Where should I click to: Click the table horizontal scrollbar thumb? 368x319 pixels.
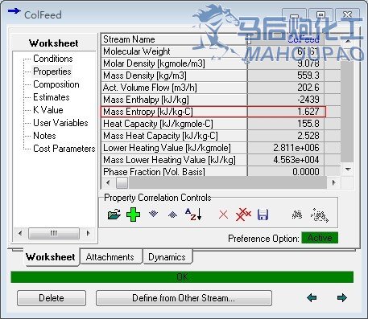click(122, 182)
